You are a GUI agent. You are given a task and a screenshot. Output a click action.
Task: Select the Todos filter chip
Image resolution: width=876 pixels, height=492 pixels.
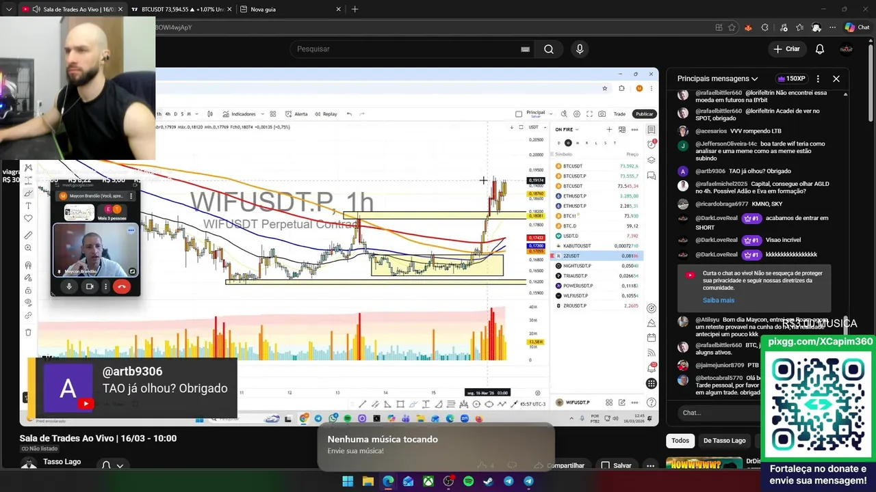point(680,441)
